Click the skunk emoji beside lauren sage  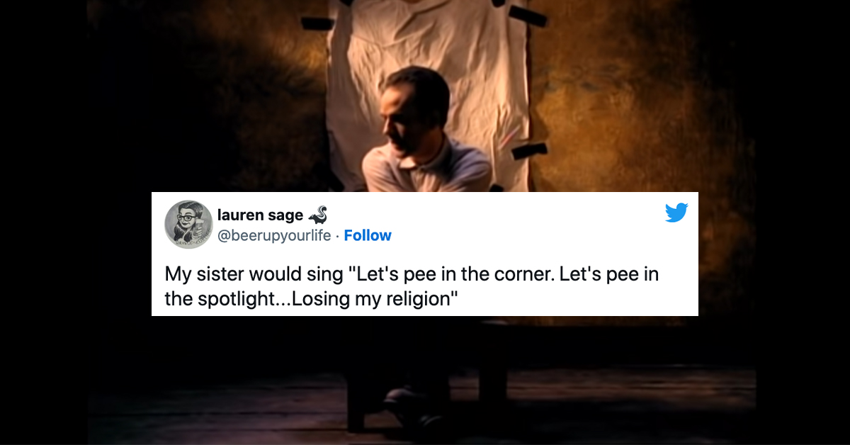pyautogui.click(x=317, y=214)
